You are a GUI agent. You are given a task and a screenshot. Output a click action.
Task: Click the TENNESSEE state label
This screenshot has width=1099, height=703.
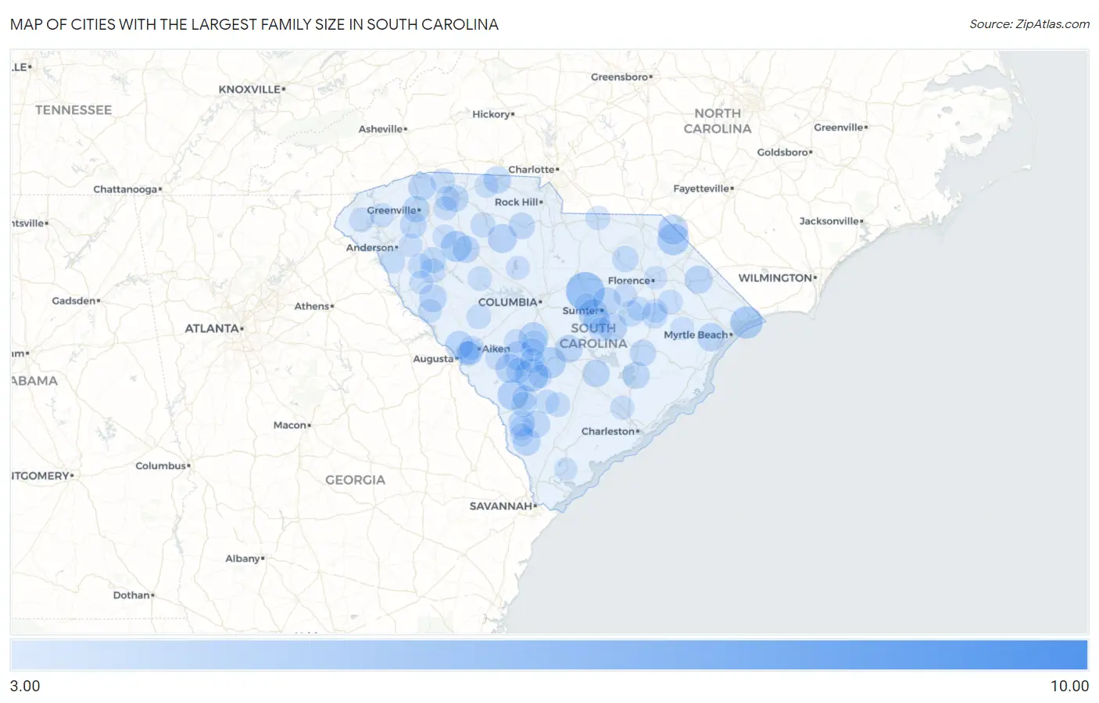click(73, 110)
